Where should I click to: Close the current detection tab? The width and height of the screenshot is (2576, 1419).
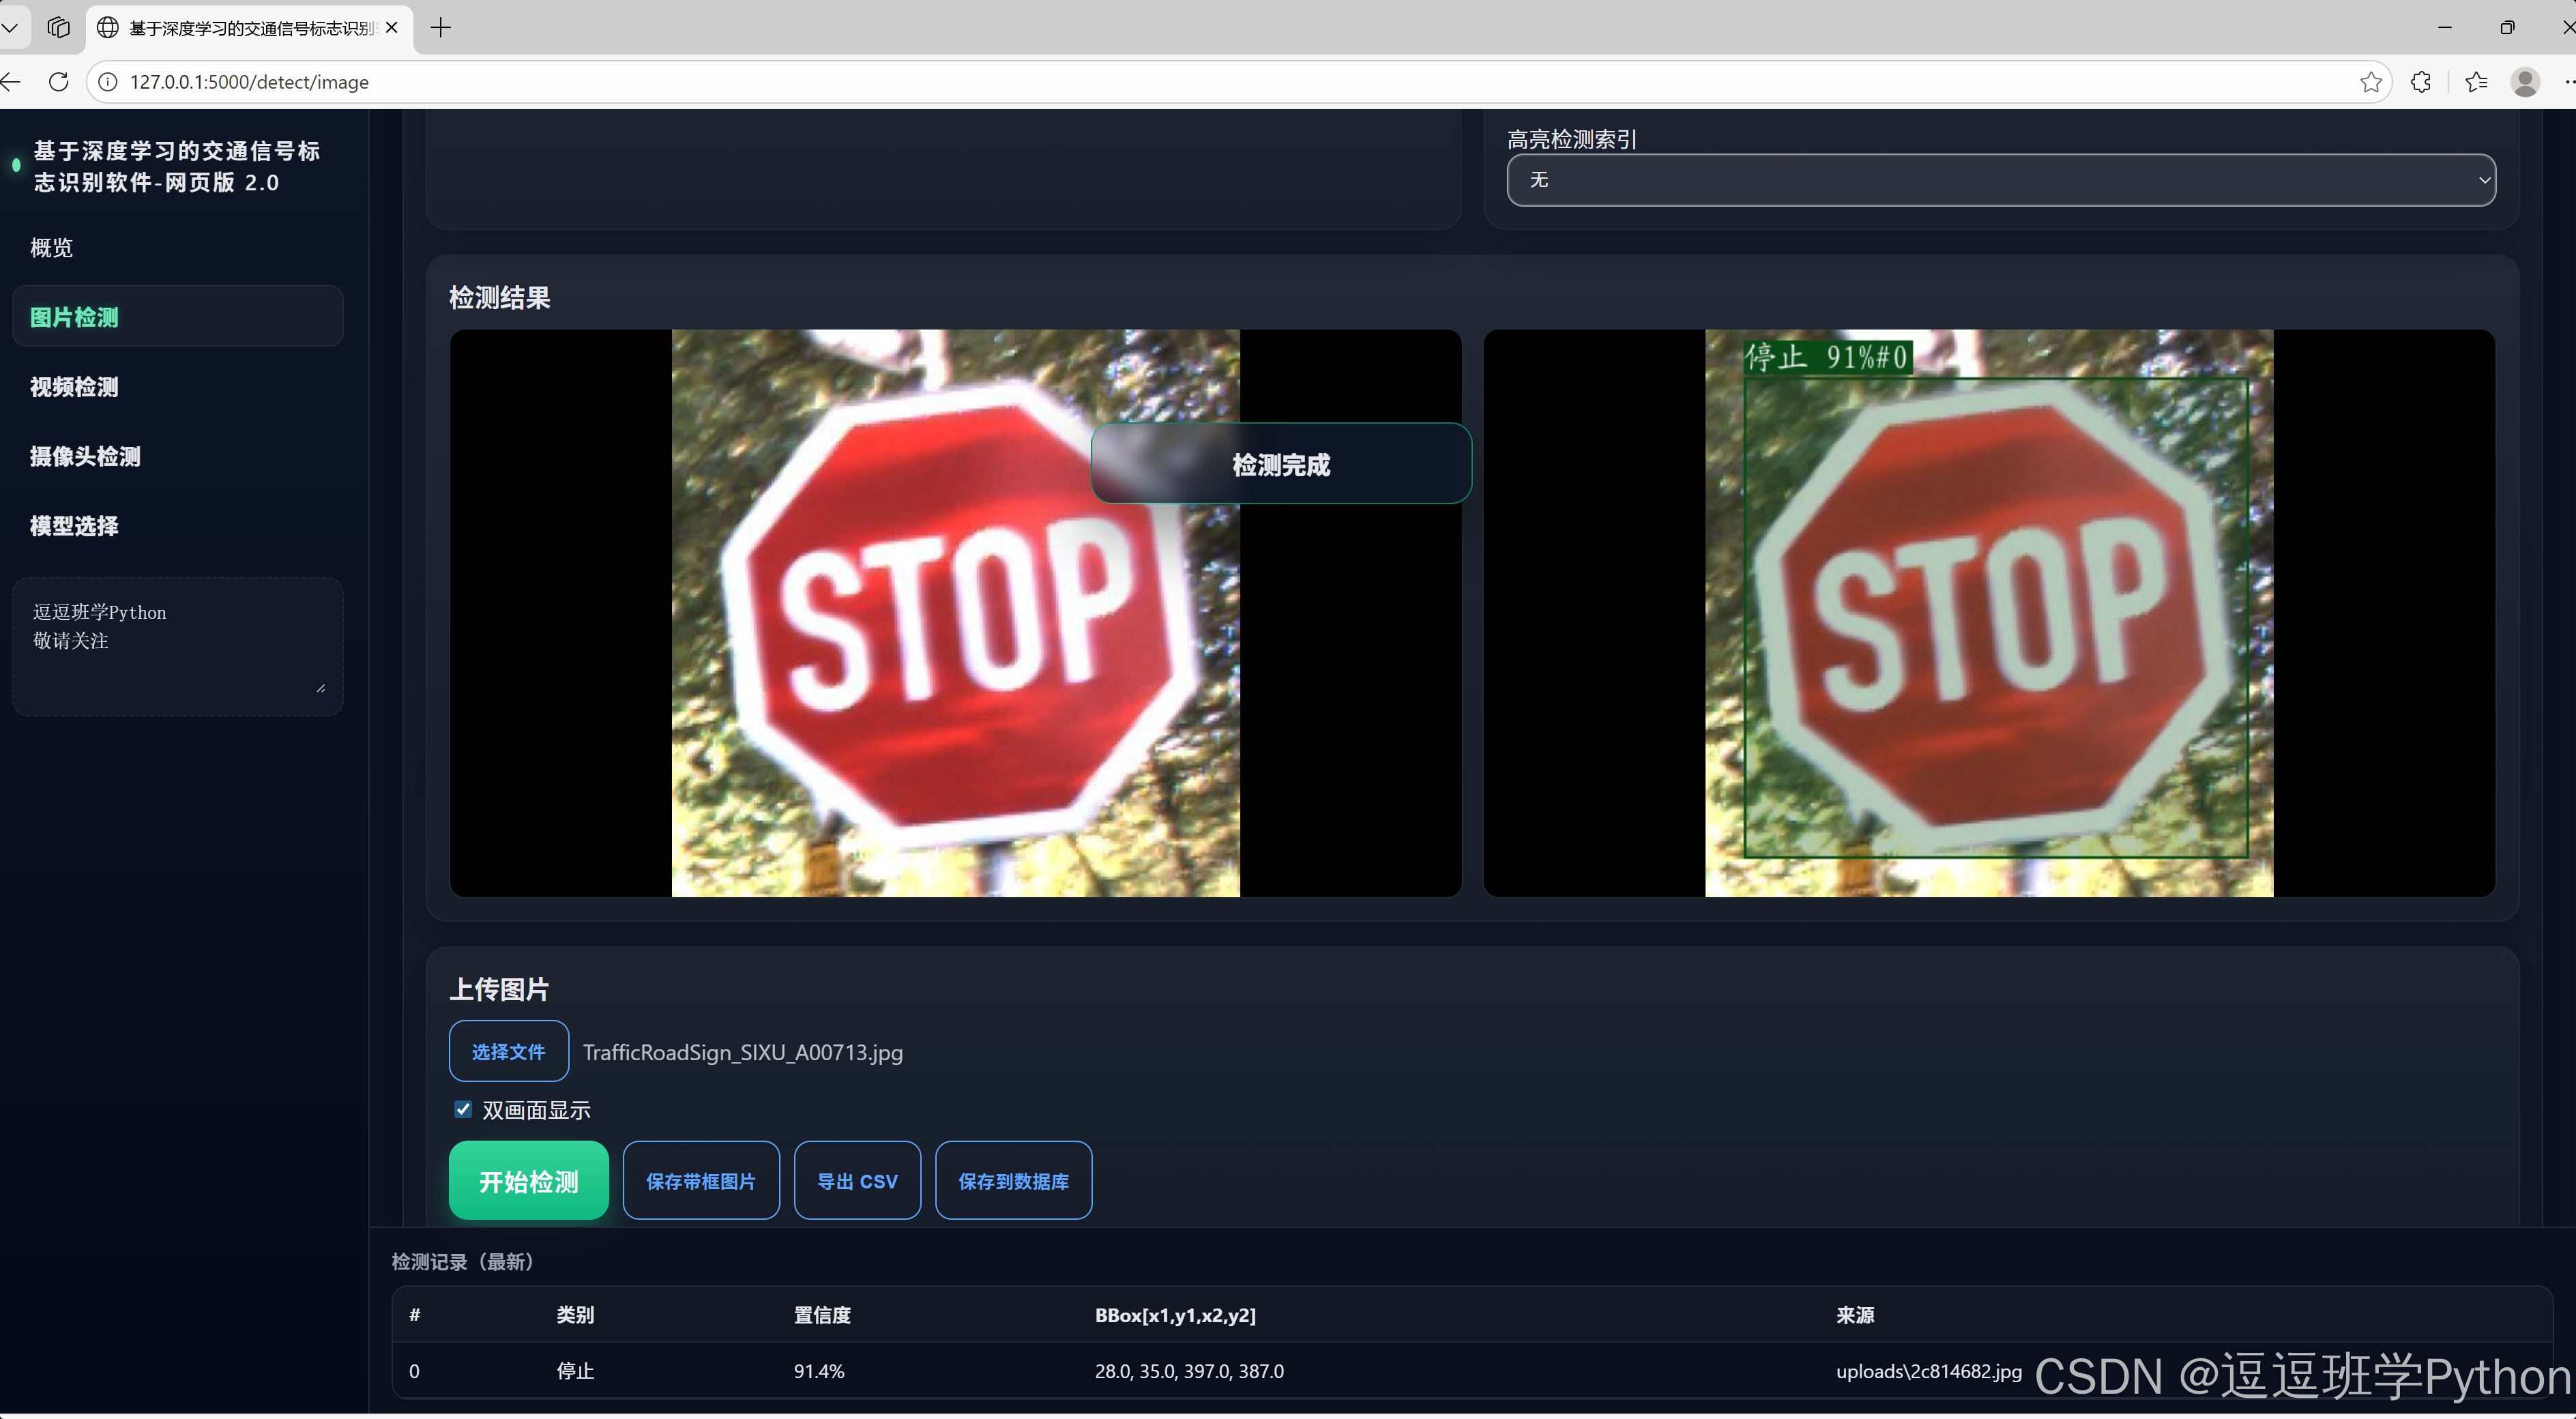(392, 27)
